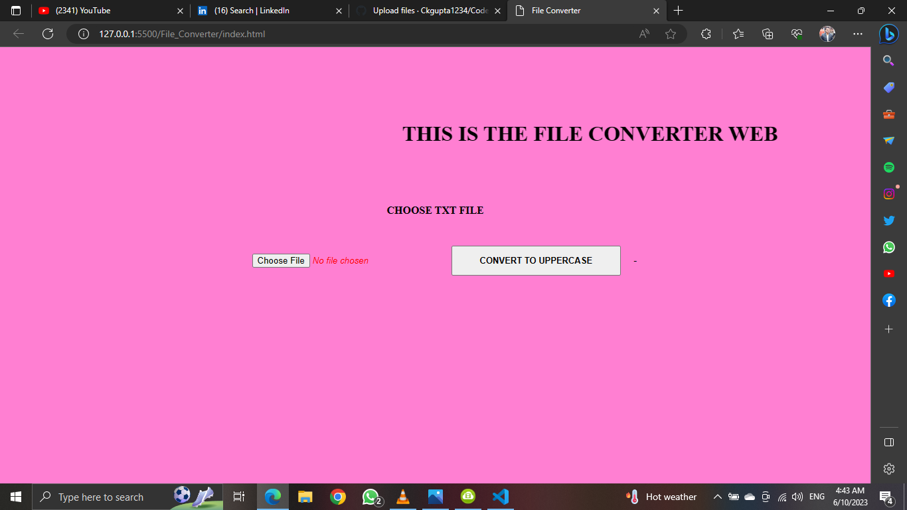Toggle favorite star for this page
This screenshot has height=510, width=907.
(671, 34)
